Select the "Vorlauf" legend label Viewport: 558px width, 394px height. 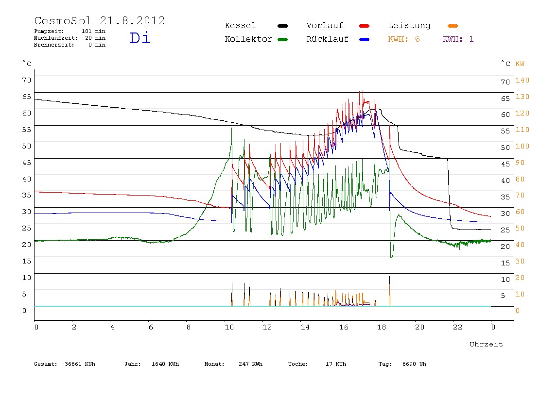pyautogui.click(x=325, y=26)
